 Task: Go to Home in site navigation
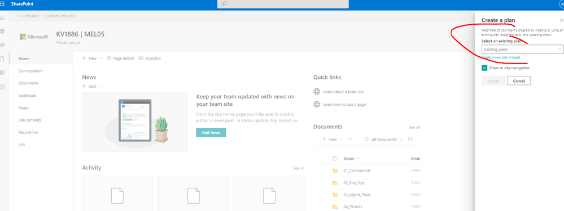(24, 59)
